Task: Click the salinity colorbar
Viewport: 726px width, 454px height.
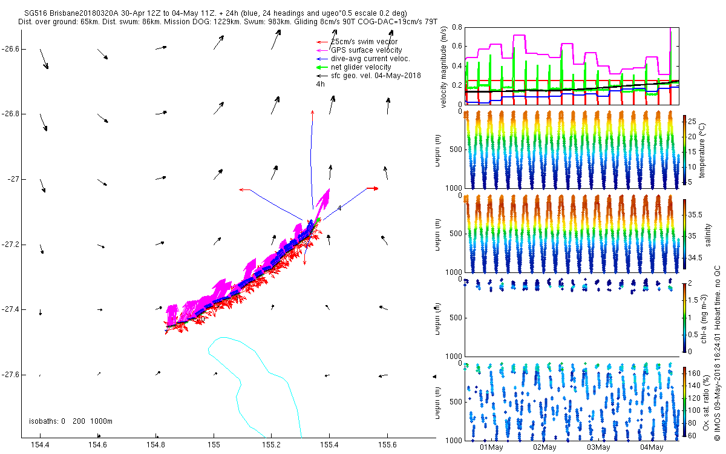Action: pyautogui.click(x=685, y=234)
